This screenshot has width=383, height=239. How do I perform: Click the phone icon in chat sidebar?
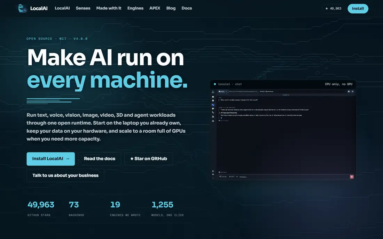[x=213, y=113]
